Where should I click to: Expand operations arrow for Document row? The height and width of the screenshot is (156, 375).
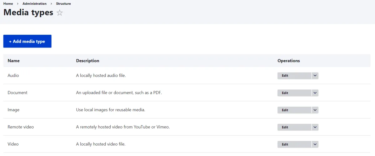pyautogui.click(x=315, y=93)
